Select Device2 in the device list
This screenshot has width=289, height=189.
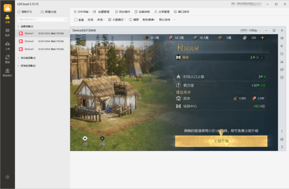pos(42,41)
